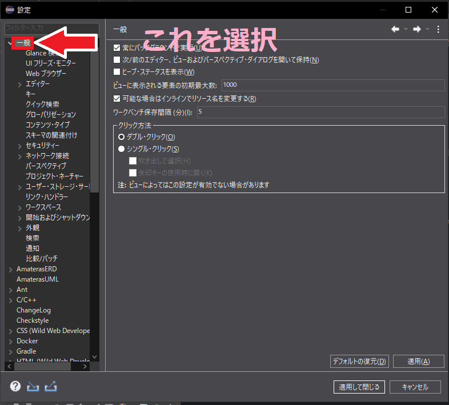
Task: Click the デフォルトの復元 button
Action: 359,361
